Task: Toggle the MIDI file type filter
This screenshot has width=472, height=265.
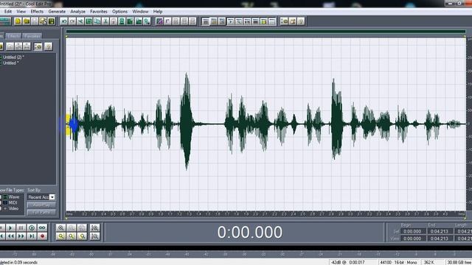Action: 10,203
